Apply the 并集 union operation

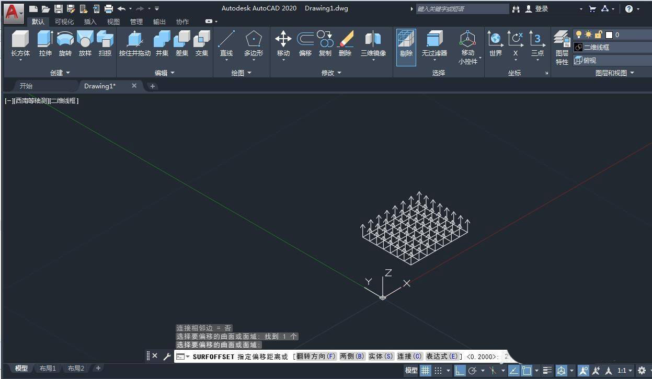point(162,44)
